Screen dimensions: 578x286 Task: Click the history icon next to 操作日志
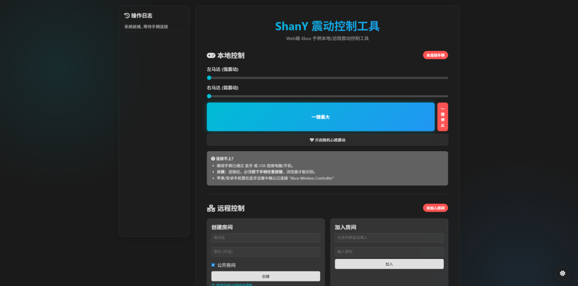[x=127, y=16]
